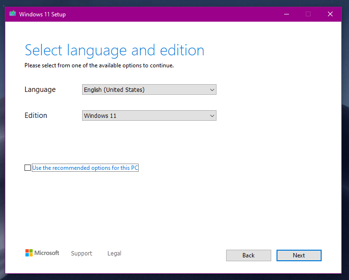Viewport: 349px width, 280px height.
Task: Click the Windows 11 Setup title bar icon
Action: tap(12, 13)
